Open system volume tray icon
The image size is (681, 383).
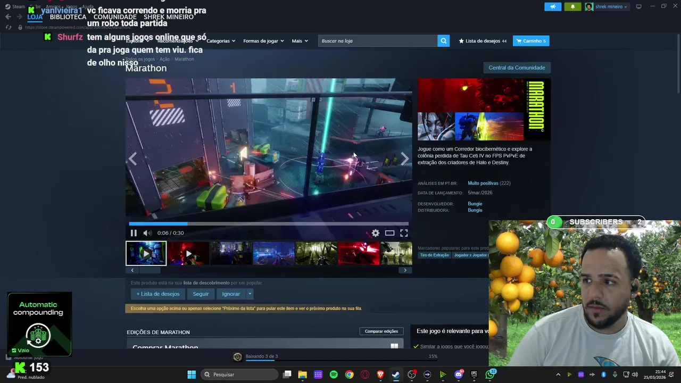(635, 374)
